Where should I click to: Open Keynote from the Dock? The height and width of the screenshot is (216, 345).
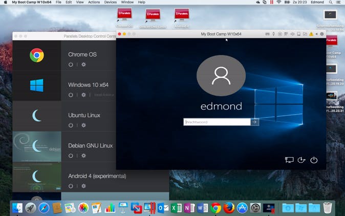click(x=123, y=208)
